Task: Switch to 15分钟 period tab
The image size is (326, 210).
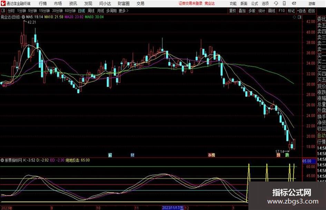Action: click(44, 11)
